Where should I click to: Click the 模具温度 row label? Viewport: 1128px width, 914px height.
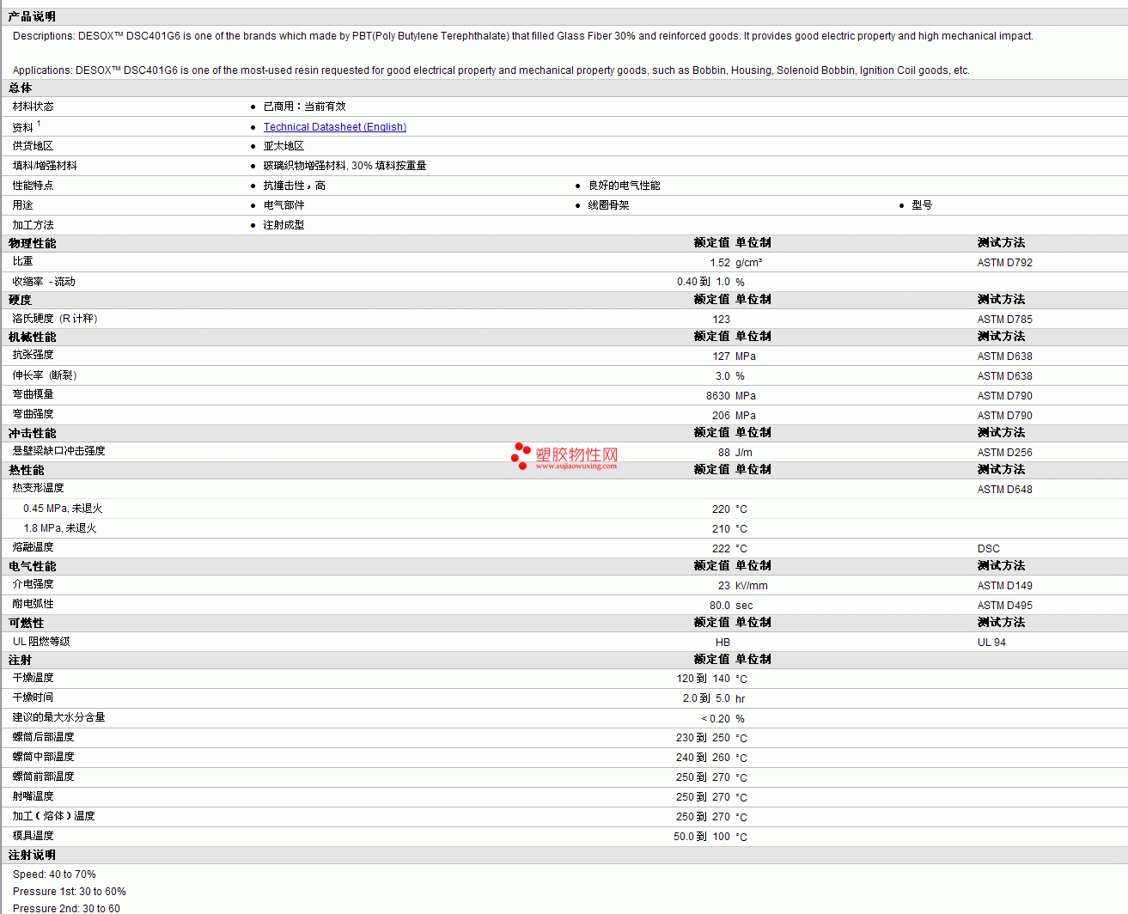coord(33,836)
